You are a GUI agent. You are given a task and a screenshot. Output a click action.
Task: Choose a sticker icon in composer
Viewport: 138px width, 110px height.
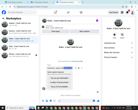tap(51, 101)
